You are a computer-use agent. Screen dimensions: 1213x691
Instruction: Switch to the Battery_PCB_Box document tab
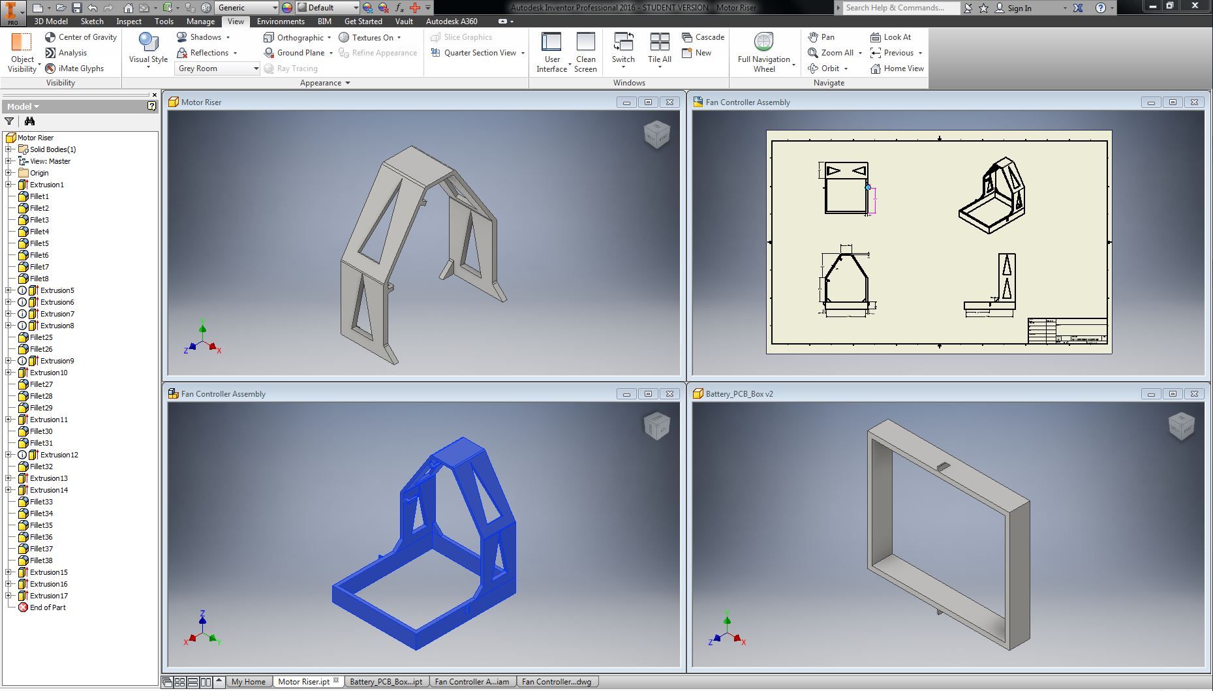[386, 682]
